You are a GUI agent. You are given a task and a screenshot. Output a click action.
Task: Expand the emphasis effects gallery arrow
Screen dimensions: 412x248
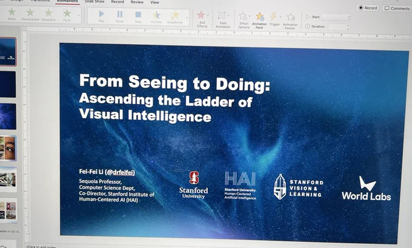[187, 18]
